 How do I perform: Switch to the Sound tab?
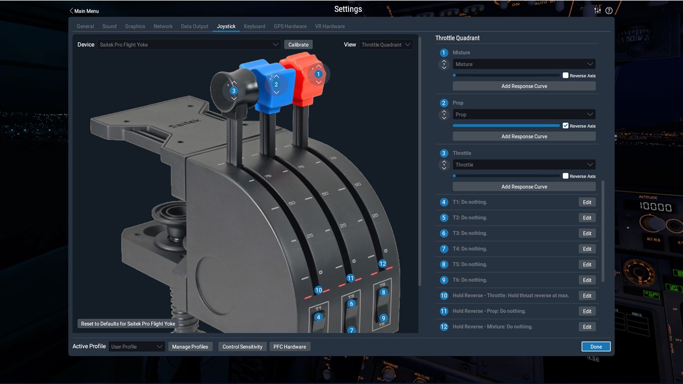click(x=109, y=26)
